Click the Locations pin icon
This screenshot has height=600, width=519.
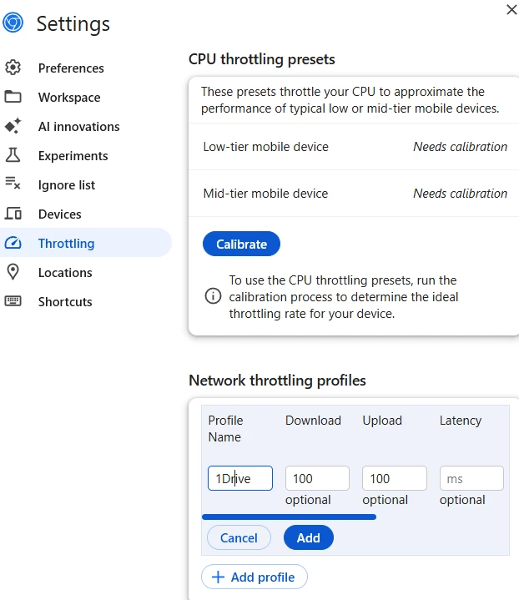point(13,272)
